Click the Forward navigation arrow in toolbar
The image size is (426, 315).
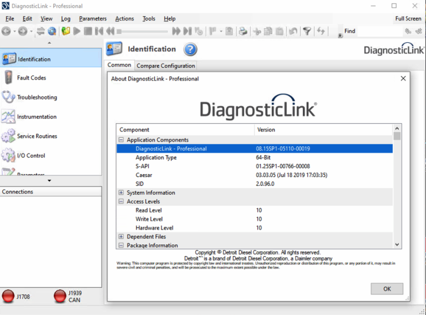point(23,31)
